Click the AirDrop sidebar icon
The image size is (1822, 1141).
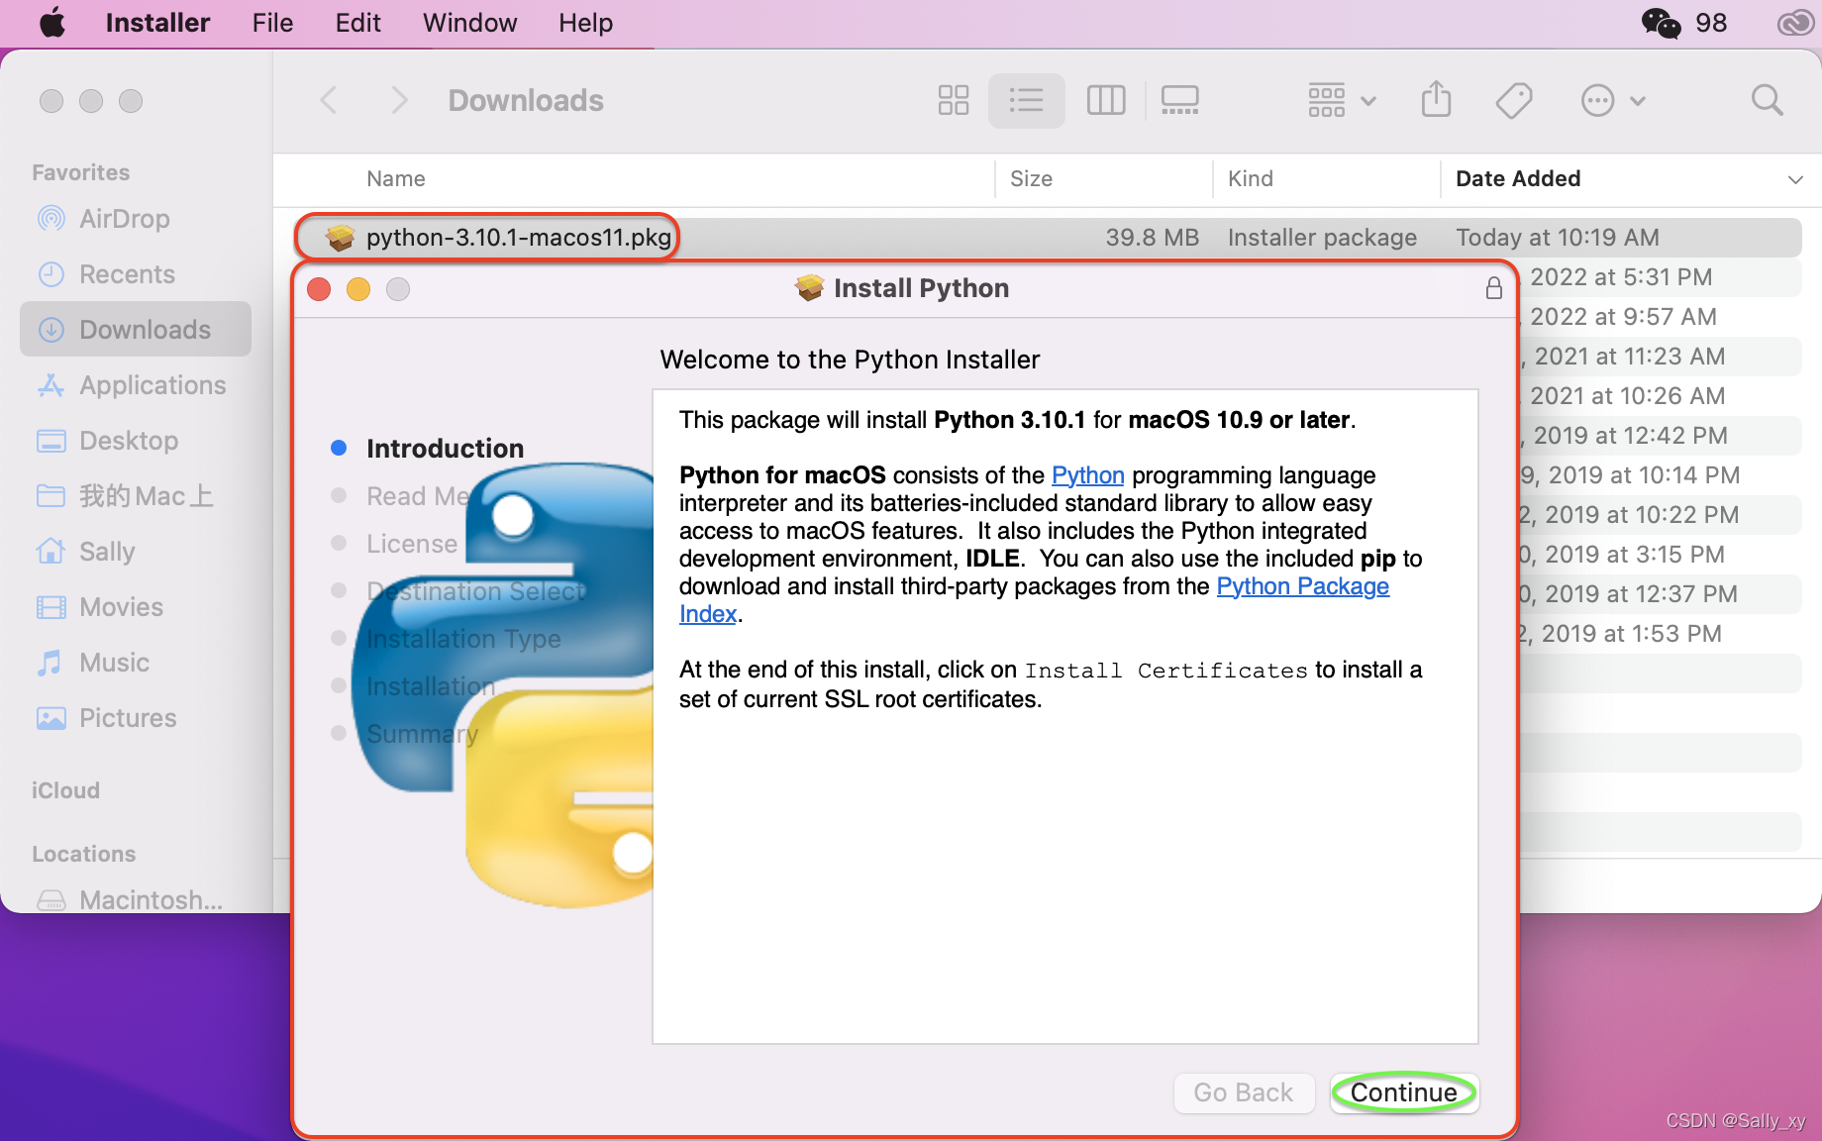51,218
